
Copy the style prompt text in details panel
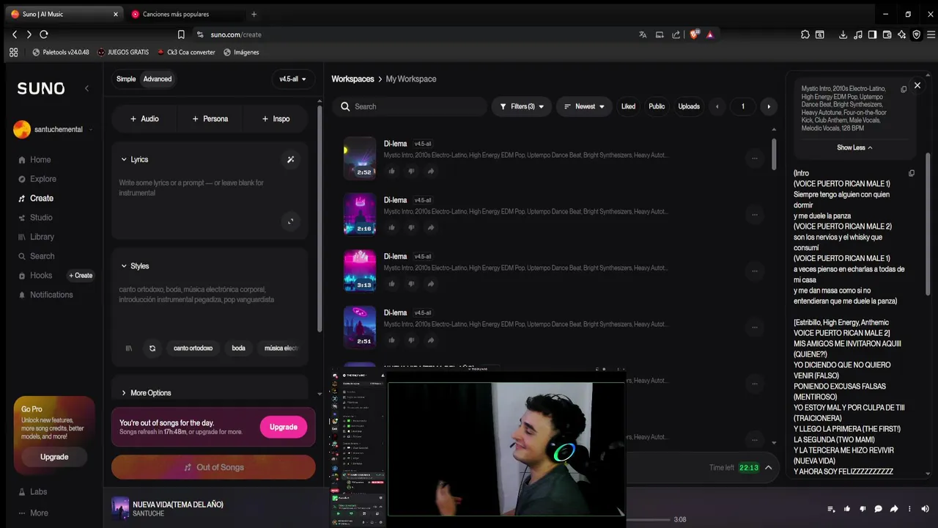click(x=904, y=89)
